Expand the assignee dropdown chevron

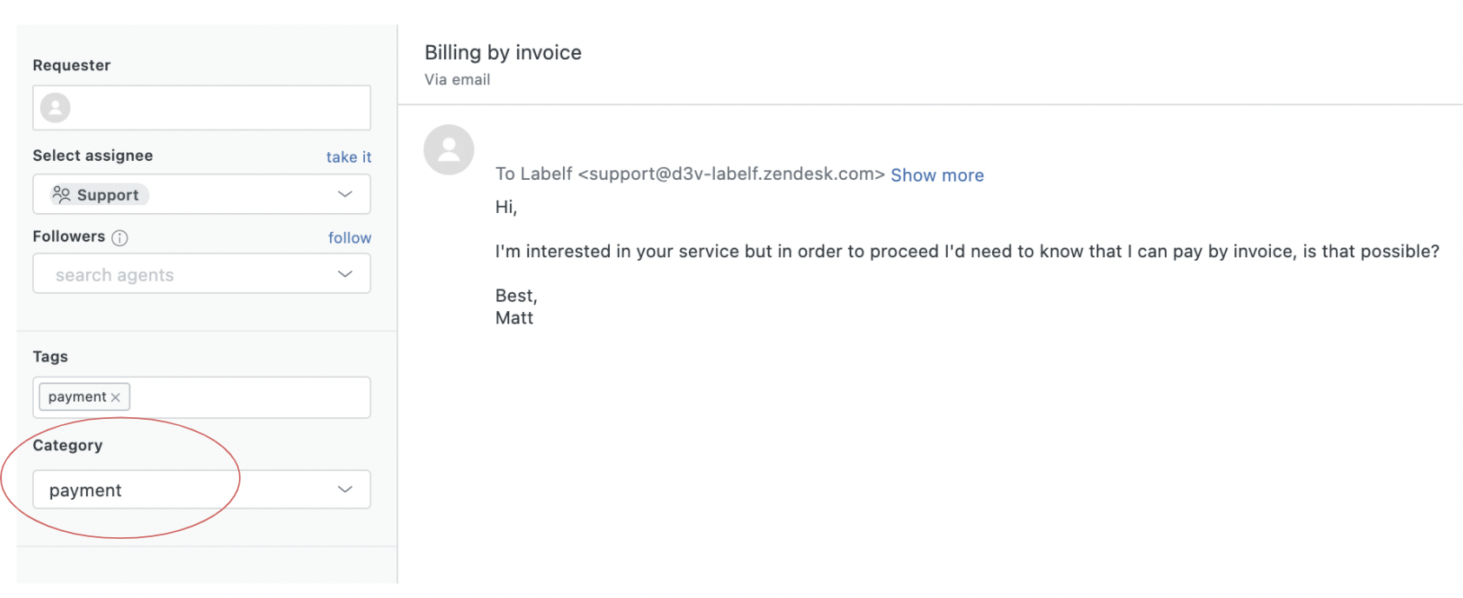pyautogui.click(x=345, y=194)
